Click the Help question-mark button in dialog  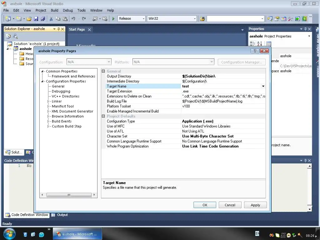[x=255, y=51]
